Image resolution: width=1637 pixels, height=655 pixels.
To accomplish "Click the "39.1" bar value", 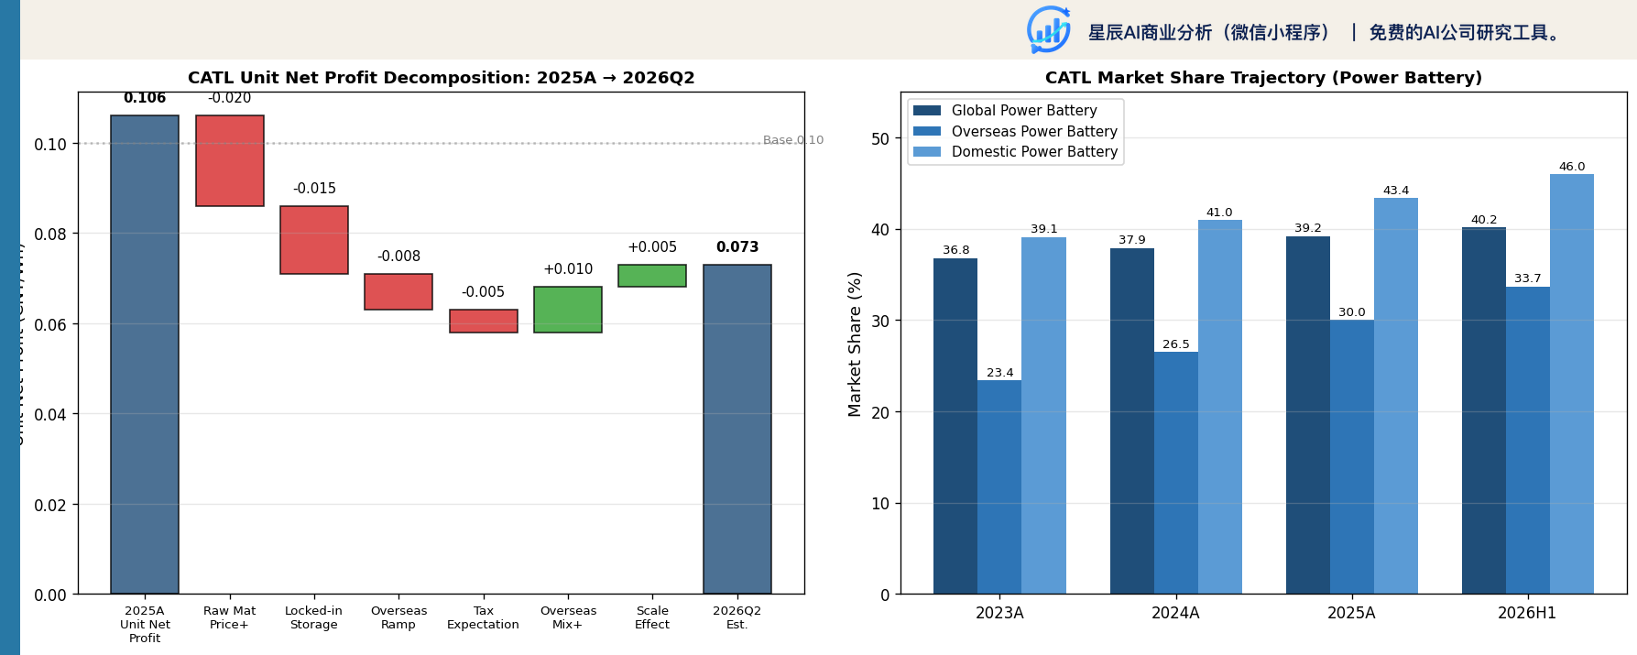I will point(1043,229).
